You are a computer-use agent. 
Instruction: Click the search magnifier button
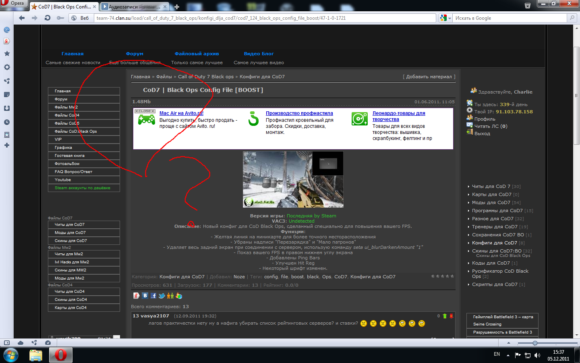(572, 18)
